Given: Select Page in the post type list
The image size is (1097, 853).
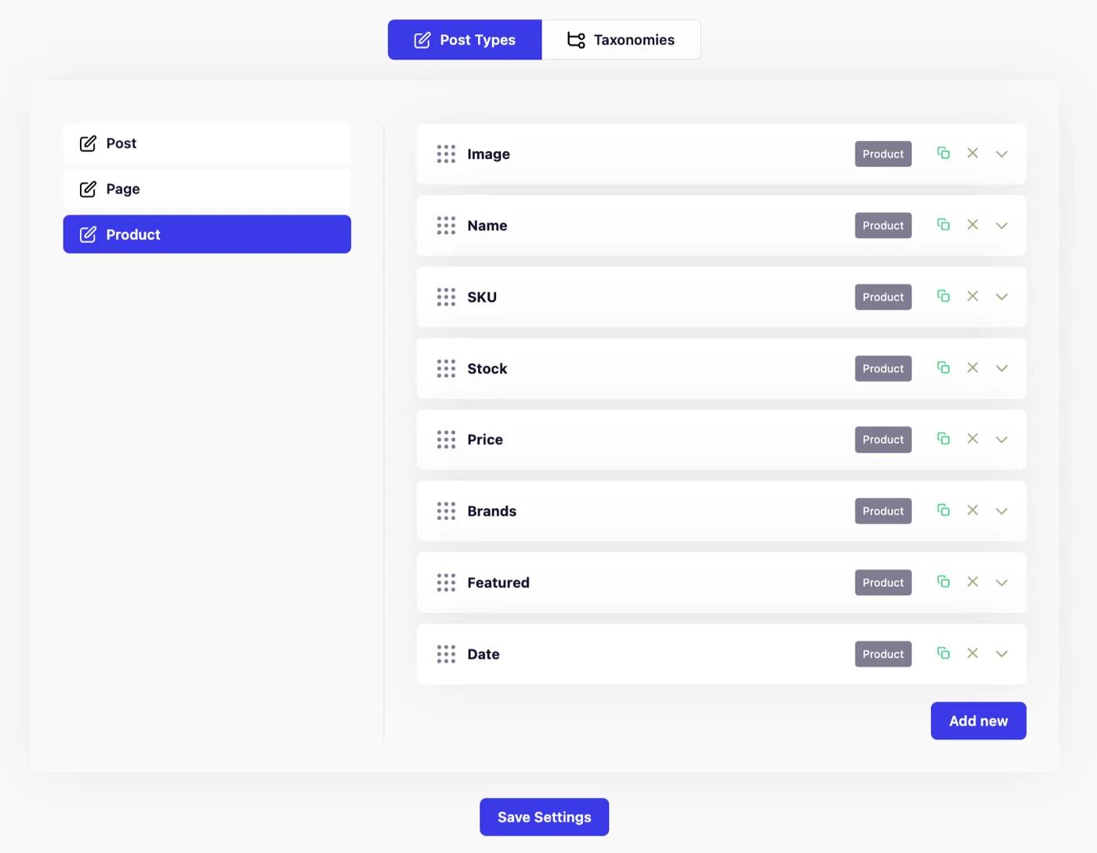Looking at the screenshot, I should coord(207,189).
